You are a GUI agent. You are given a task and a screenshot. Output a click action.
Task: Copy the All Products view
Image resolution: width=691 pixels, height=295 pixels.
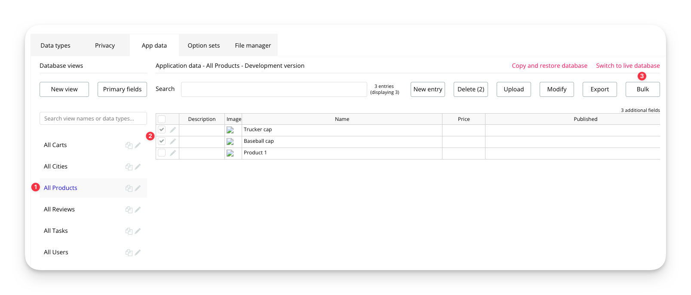129,188
